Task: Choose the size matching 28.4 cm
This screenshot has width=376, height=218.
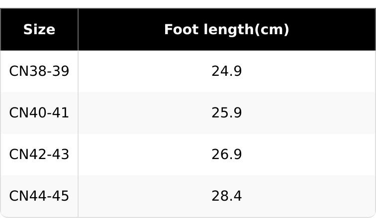Action: pyautogui.click(x=39, y=196)
